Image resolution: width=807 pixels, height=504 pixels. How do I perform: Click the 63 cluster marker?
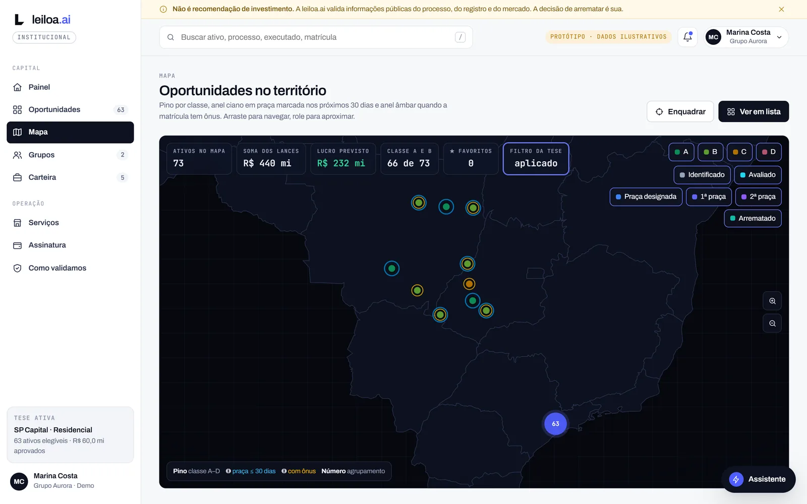click(x=555, y=424)
